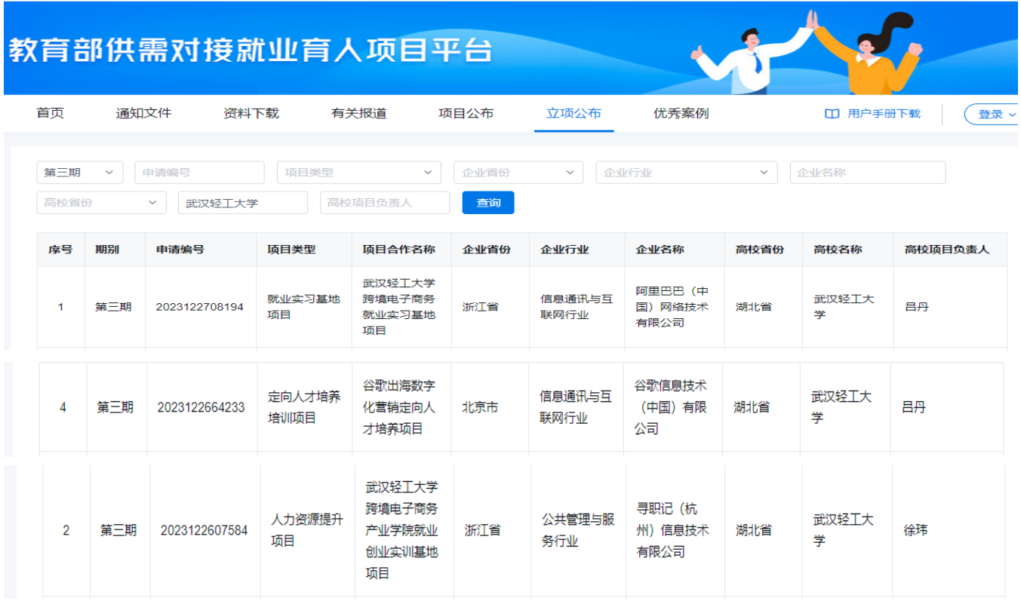This screenshot has height=601, width=1021.
Task: Switch to the 资料下载 tab
Action: pos(251,113)
